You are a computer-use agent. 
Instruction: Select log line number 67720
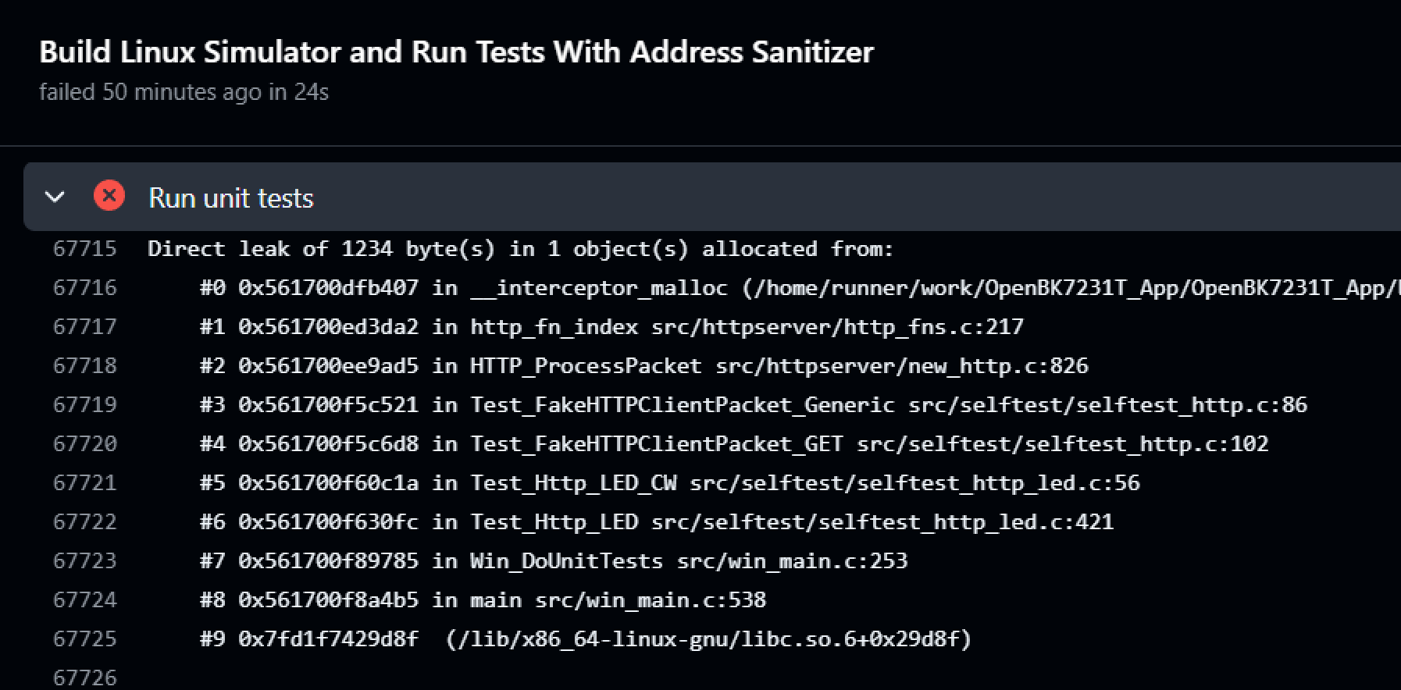click(84, 444)
